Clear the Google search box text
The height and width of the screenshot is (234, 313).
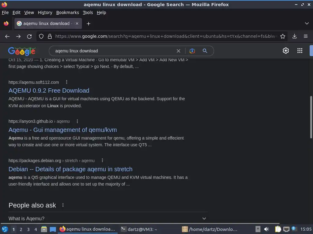[179, 51]
